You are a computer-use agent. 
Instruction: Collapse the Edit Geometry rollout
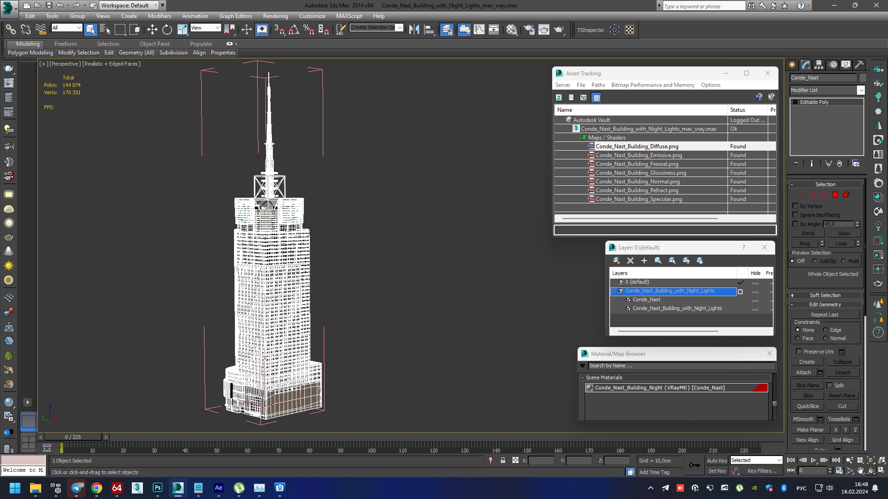click(825, 304)
